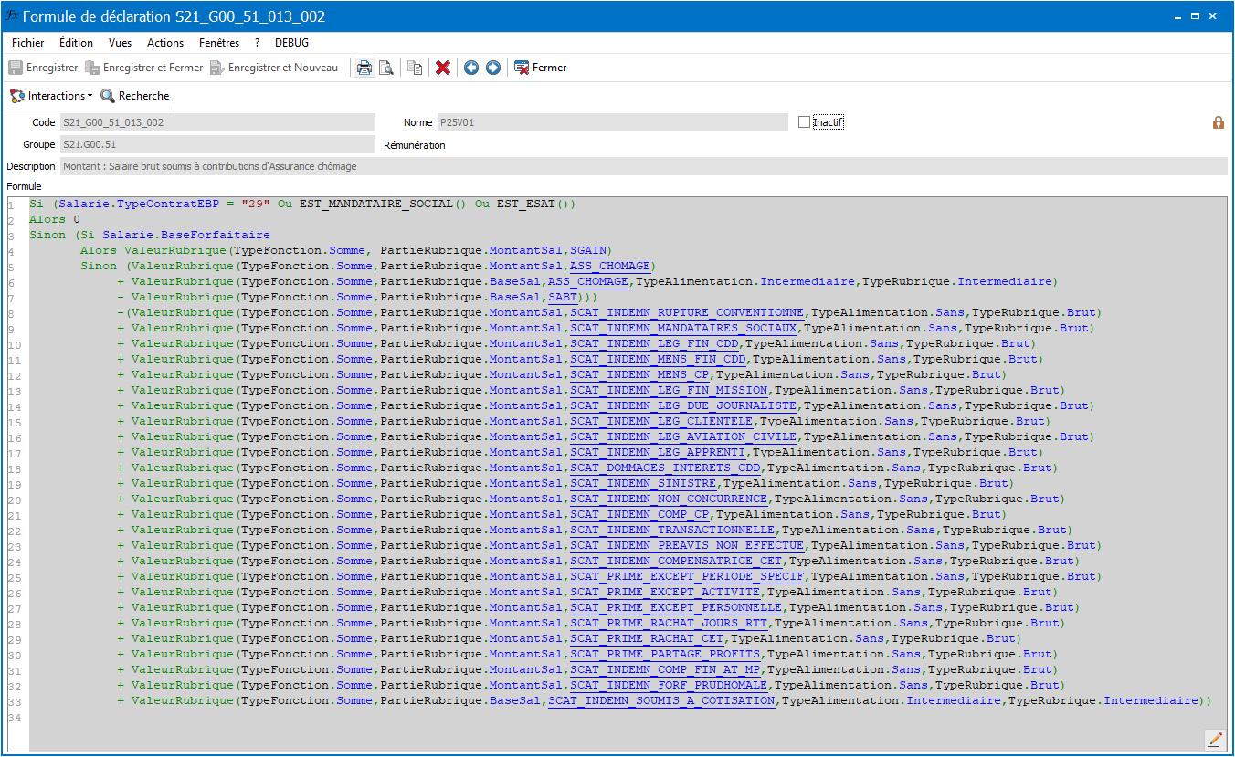The width and height of the screenshot is (1235, 757).
Task: Click the Norme field P25V01
Action: point(612,122)
